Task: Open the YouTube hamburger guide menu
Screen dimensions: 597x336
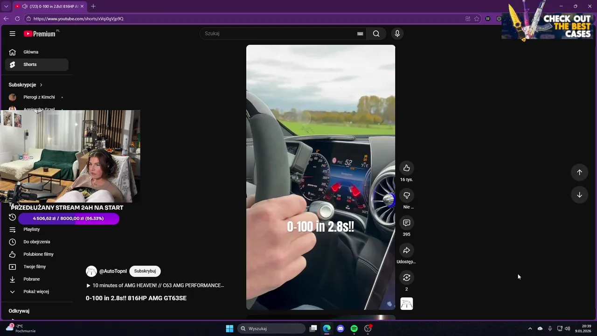Action: (x=13, y=34)
